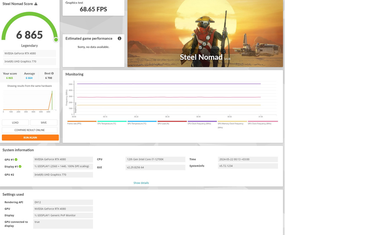Toggle the GPU Load (%) legend item
Screen dimensions: 387x235
coord(172,123)
